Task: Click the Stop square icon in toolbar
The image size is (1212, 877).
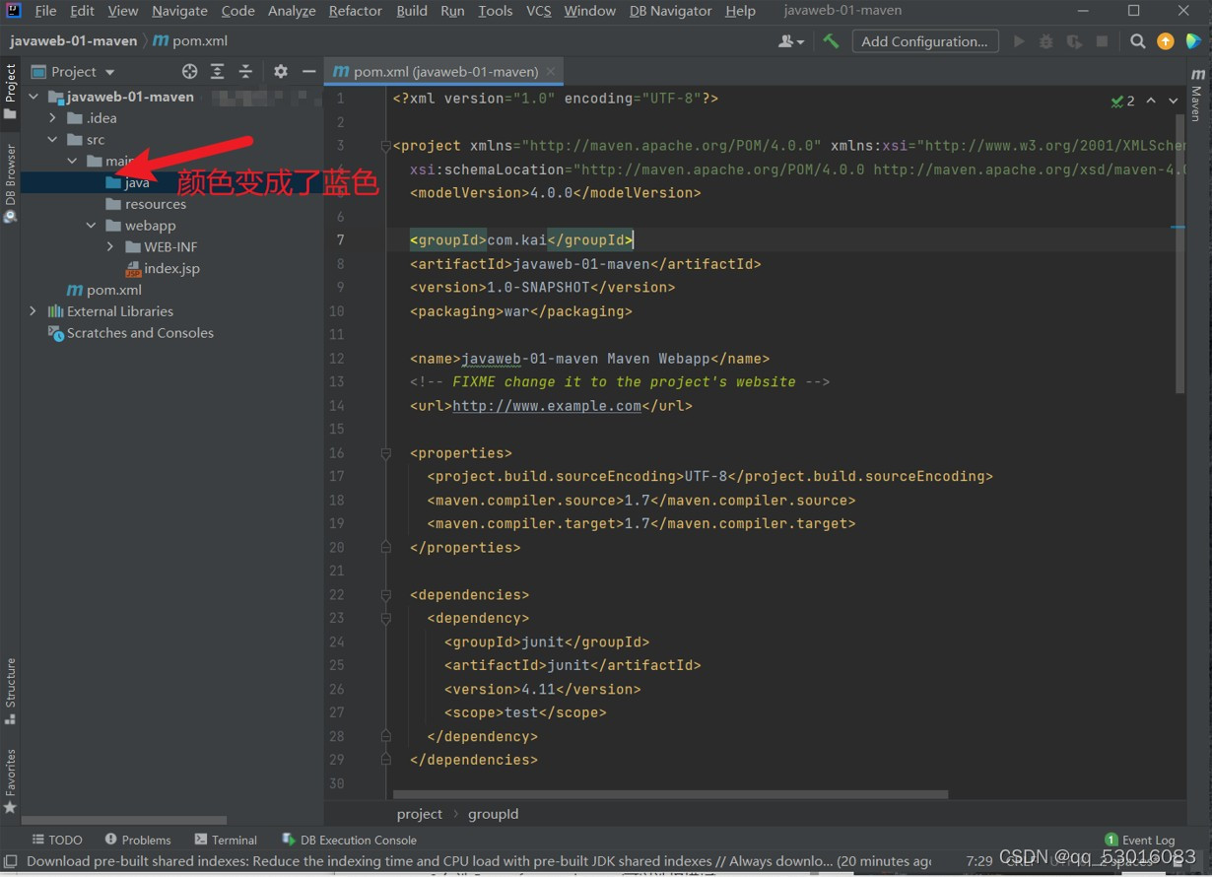Action: pos(1103,41)
